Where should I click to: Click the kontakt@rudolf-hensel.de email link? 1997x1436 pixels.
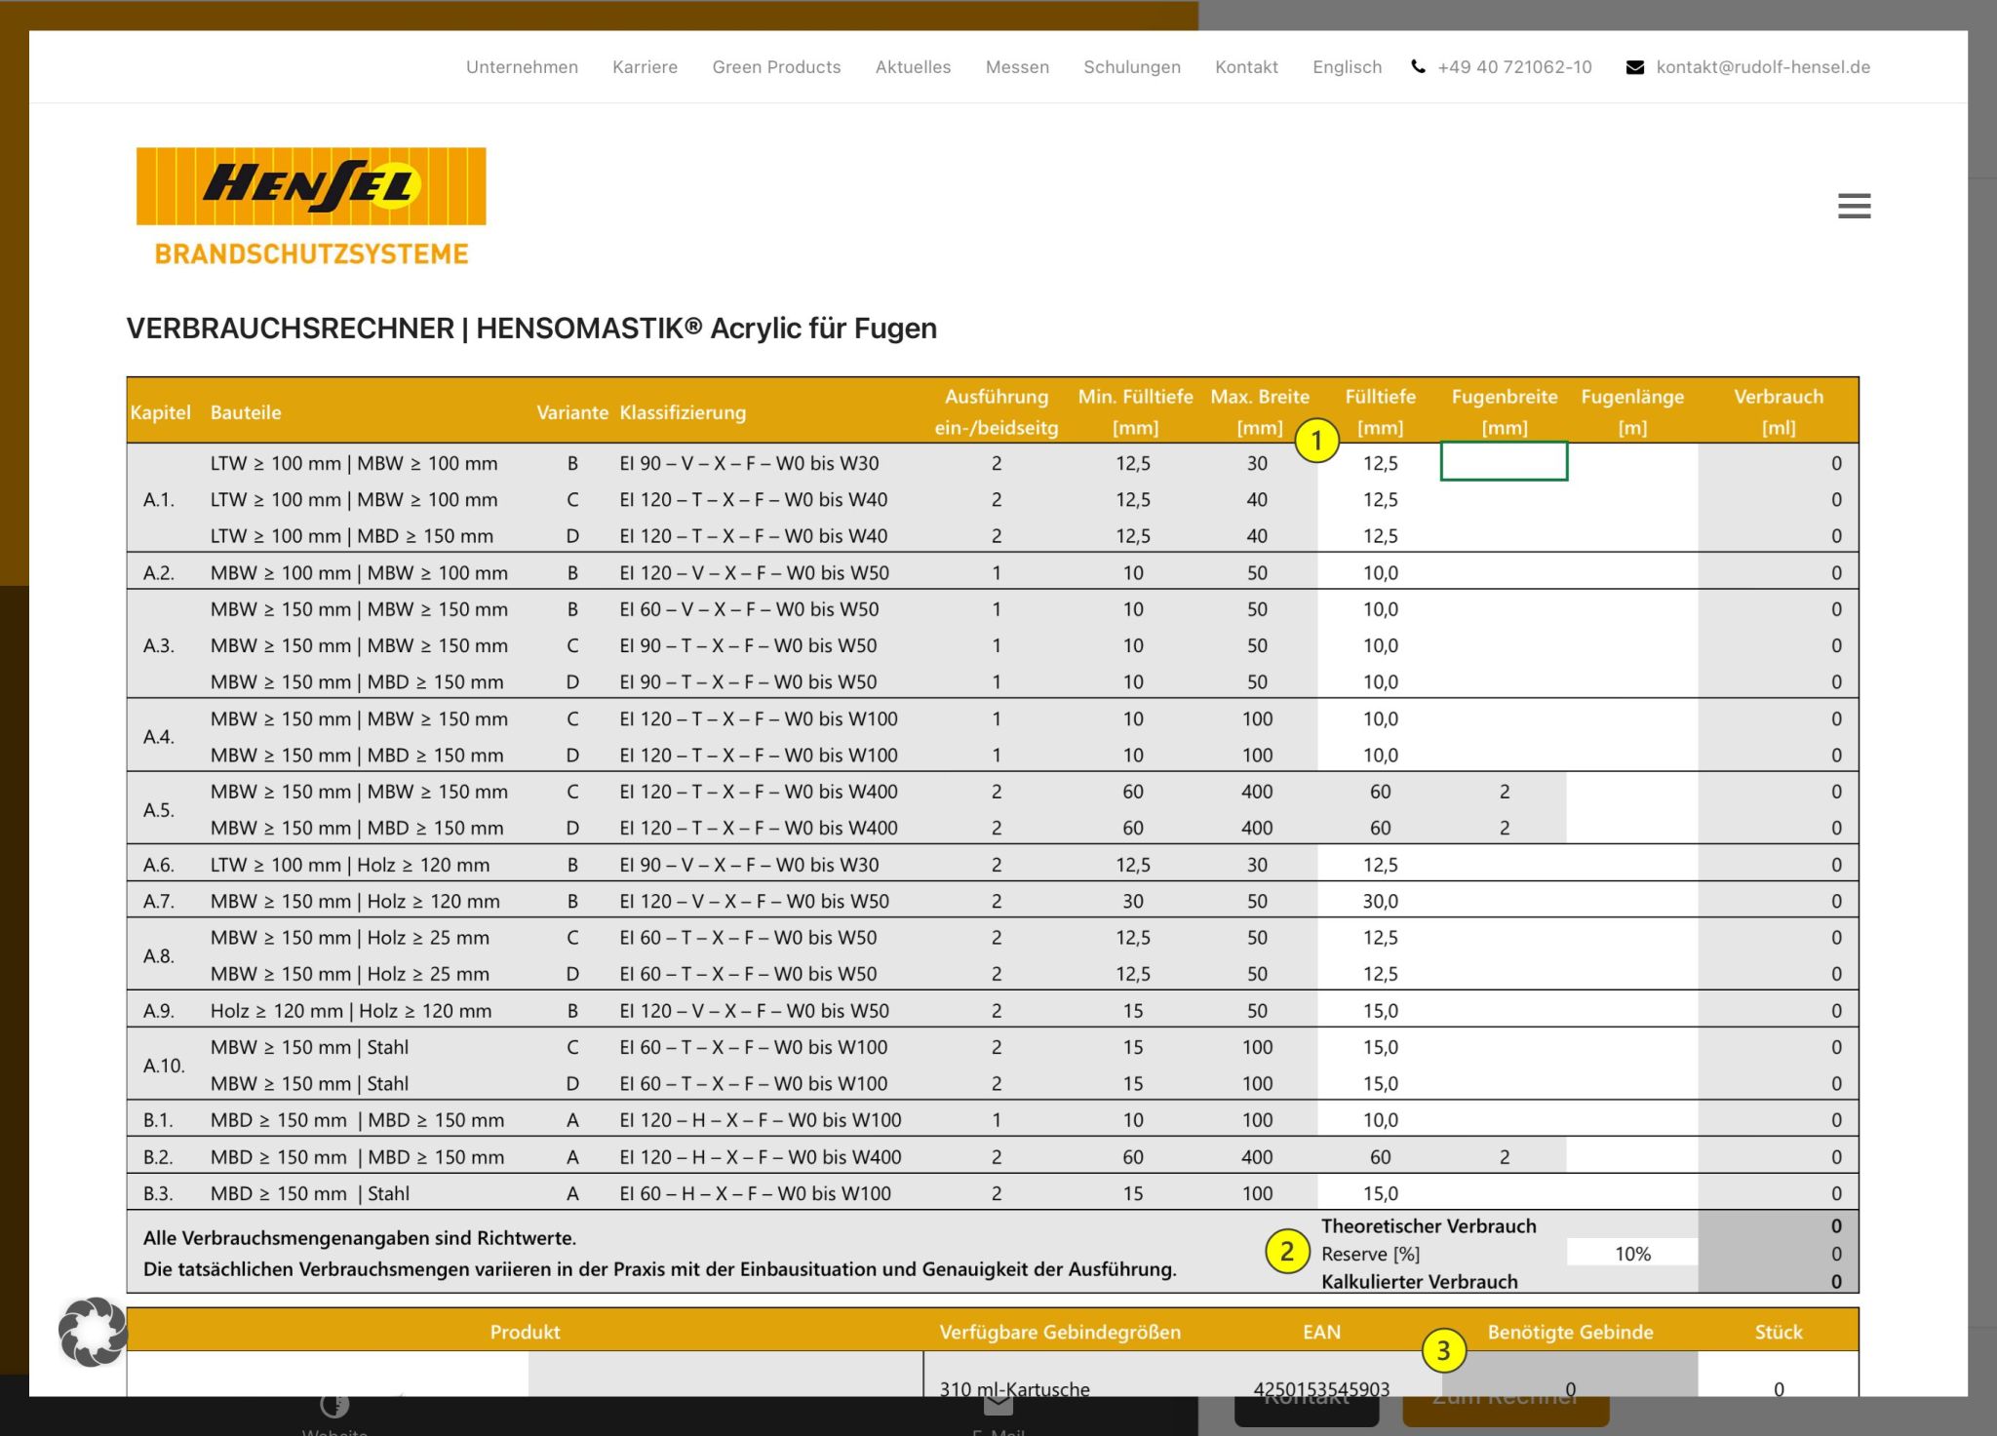1762,67
